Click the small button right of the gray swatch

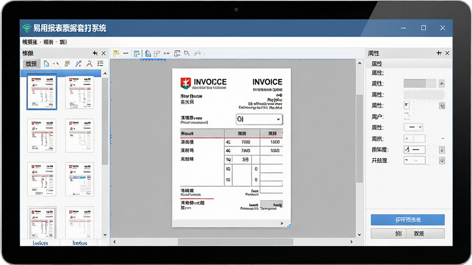[x=442, y=83]
